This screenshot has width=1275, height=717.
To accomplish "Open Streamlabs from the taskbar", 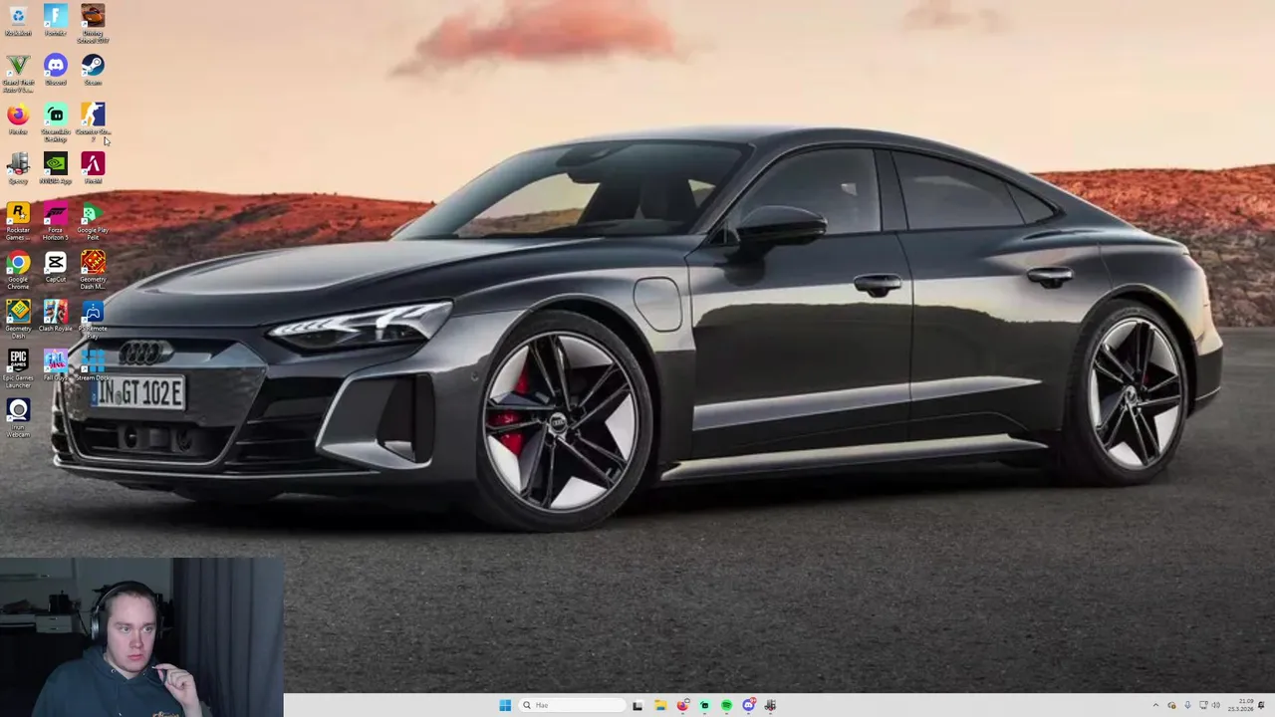I will 704,705.
